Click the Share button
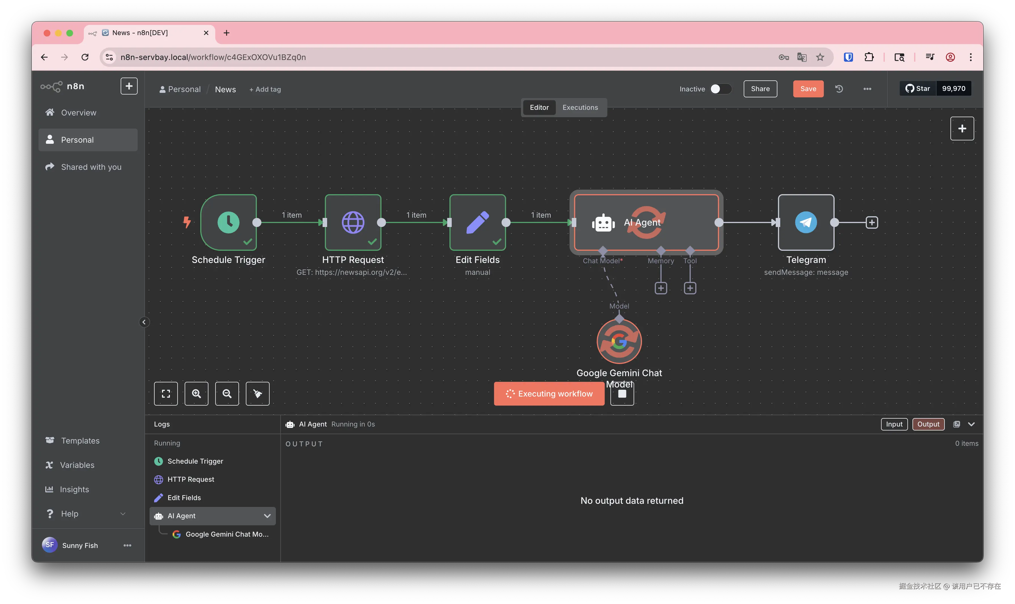Screen dimensions: 1015x604 (760, 89)
